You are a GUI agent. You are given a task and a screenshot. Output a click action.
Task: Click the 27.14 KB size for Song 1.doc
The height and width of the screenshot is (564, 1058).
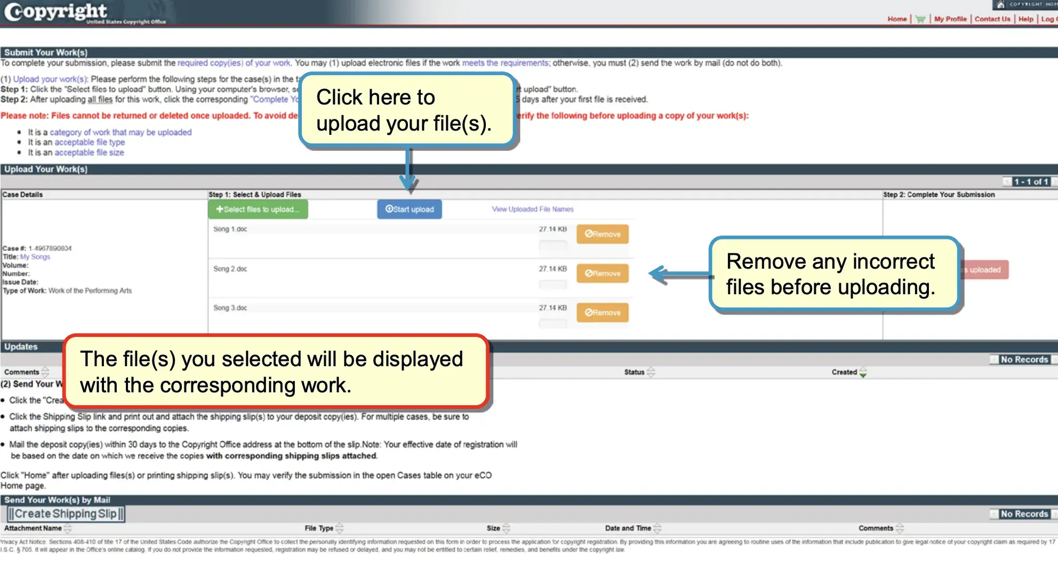[x=552, y=229]
